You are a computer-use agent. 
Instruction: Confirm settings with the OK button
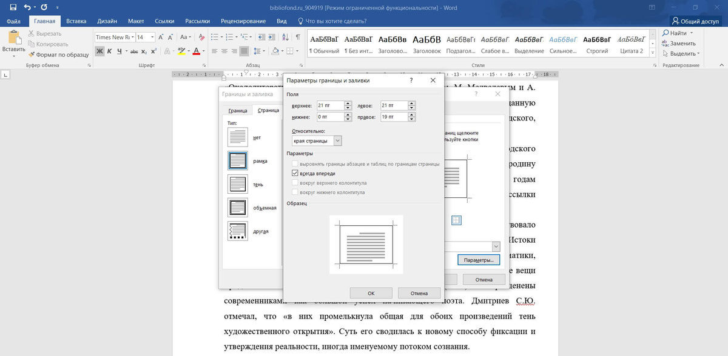(x=371, y=292)
